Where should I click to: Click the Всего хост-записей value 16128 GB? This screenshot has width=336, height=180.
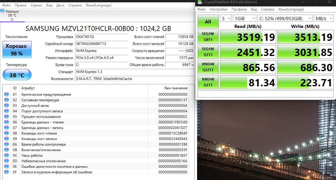coord(180,44)
